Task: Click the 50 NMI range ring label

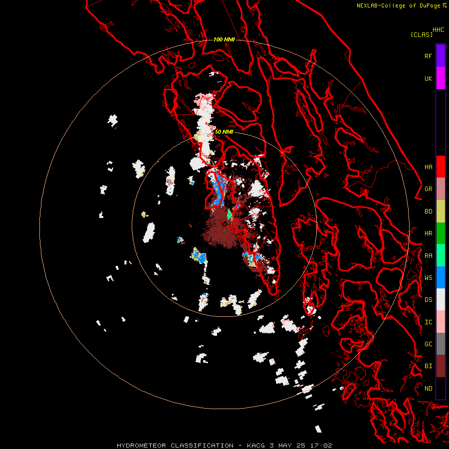Action: tap(224, 132)
